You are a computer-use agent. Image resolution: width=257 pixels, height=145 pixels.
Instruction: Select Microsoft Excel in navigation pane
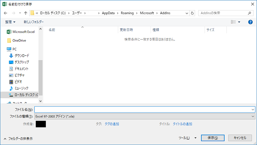[21, 32]
